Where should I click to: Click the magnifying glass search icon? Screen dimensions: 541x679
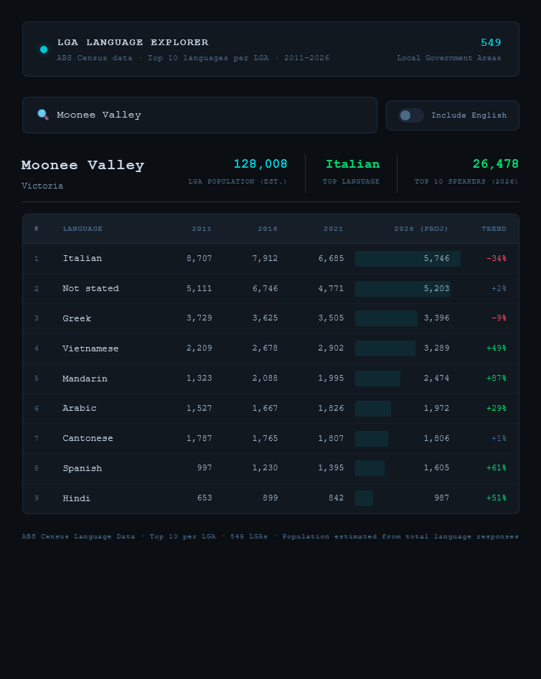point(42,115)
